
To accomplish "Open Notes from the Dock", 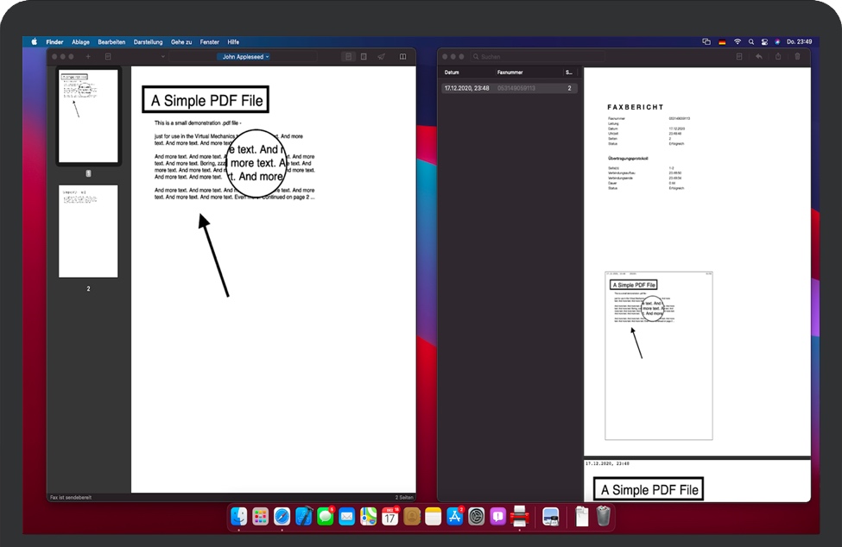I will click(433, 517).
